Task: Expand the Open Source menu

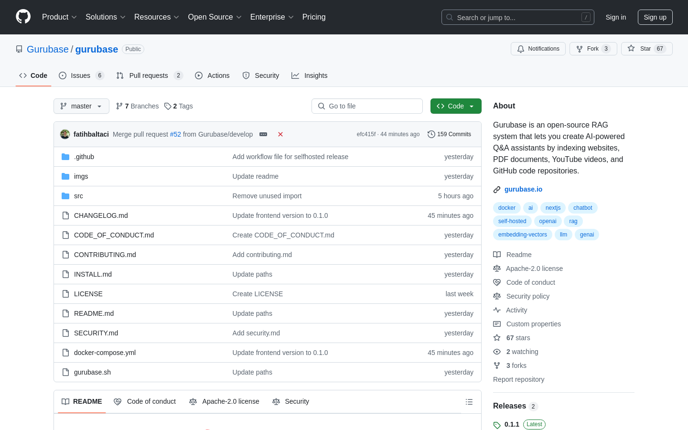Action: 215,17
